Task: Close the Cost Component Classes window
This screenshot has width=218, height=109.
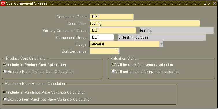Action: pyautogui.click(x=215, y=3)
